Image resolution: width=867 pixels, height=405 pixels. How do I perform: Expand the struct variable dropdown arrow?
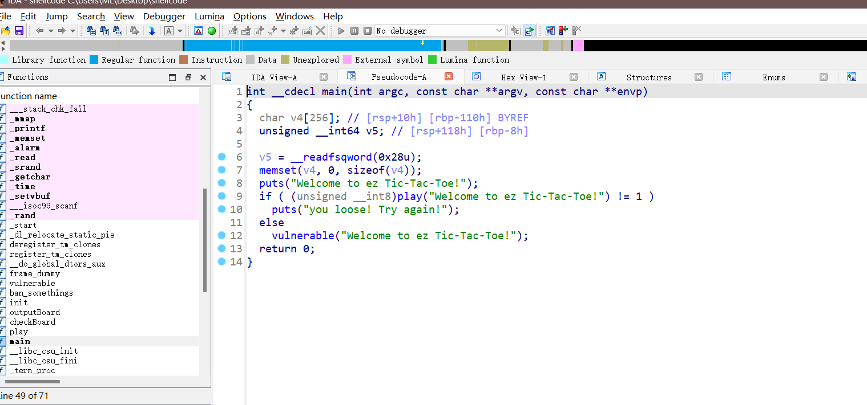[x=283, y=31]
